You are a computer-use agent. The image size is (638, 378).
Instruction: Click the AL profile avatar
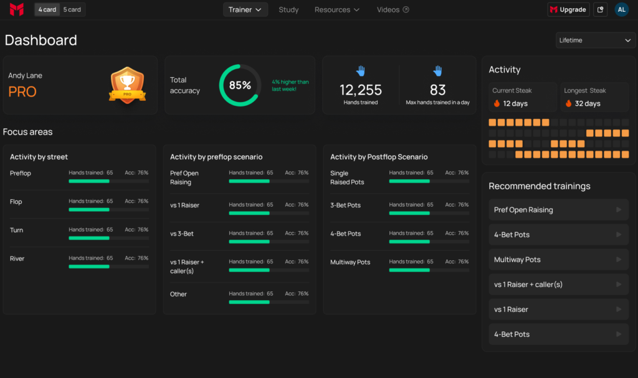(x=621, y=9)
